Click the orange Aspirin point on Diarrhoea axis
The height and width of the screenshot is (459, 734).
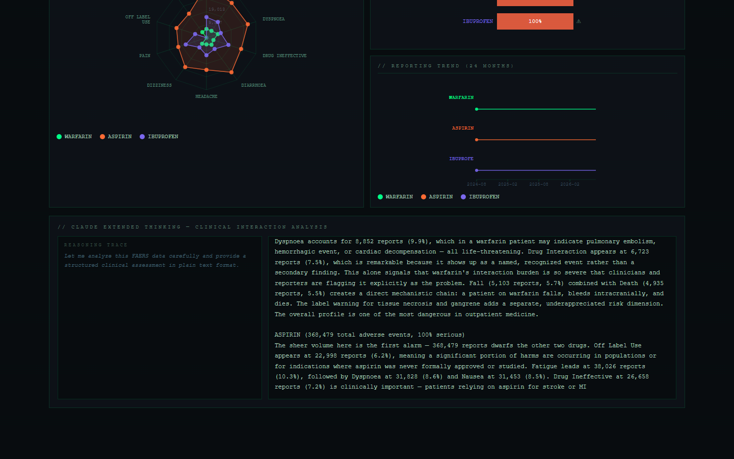point(231,72)
